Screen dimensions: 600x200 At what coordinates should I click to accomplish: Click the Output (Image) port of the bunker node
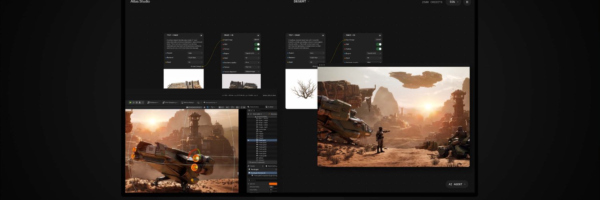pos(202,66)
